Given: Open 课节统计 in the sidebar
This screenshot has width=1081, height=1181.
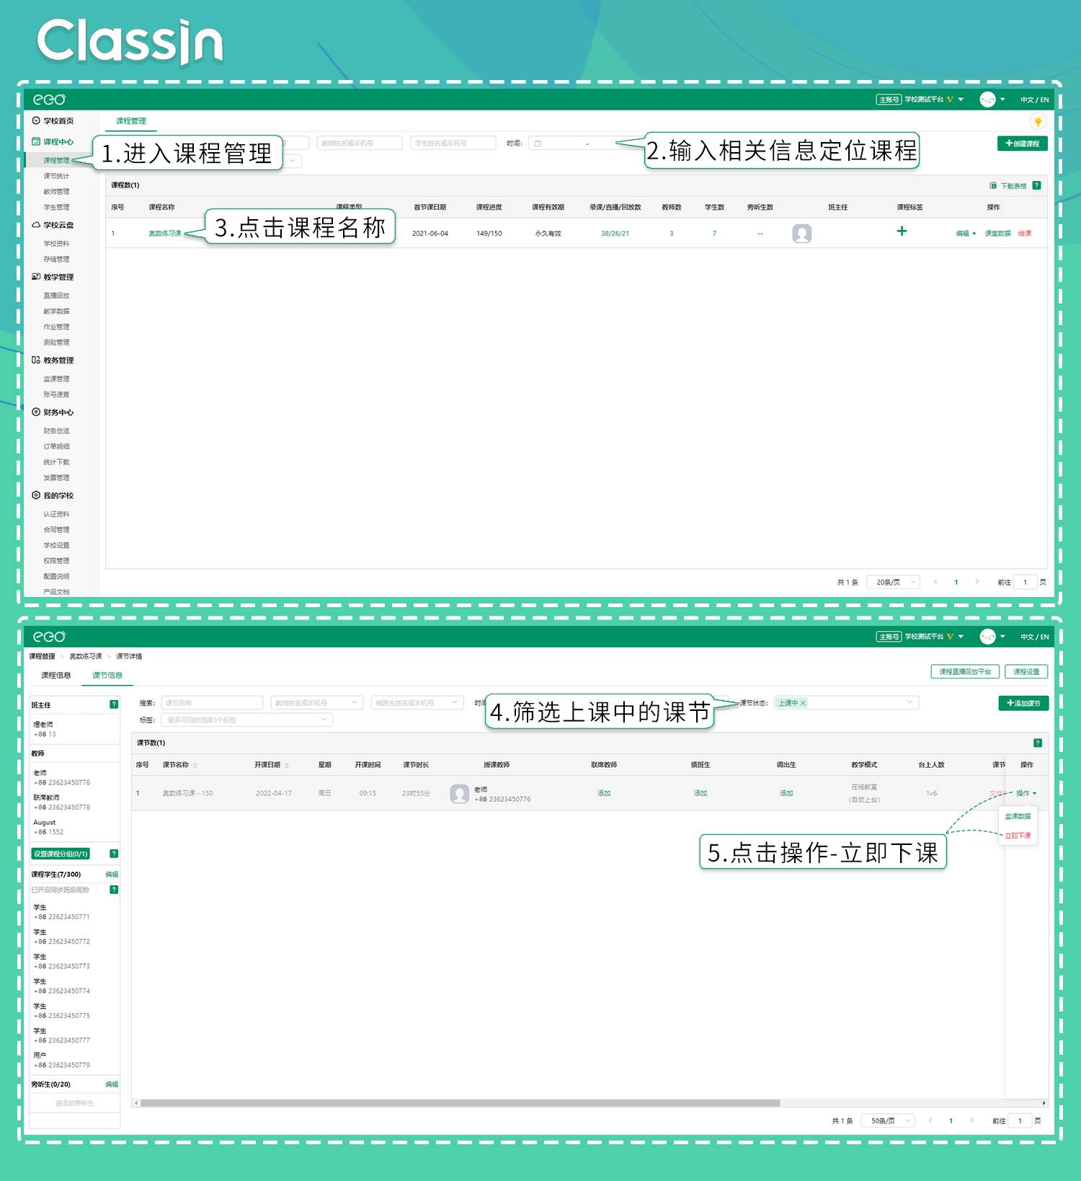Looking at the screenshot, I should (56, 176).
